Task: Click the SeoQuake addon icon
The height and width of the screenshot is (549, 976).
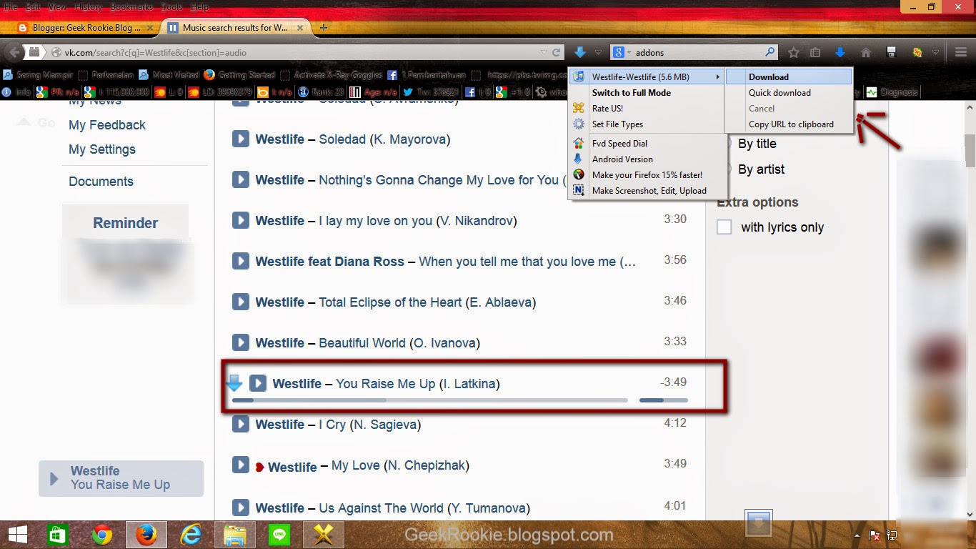Action: (x=917, y=52)
